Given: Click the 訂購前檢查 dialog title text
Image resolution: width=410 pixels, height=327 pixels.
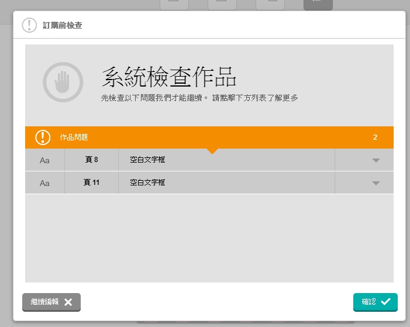Looking at the screenshot, I should (x=62, y=25).
